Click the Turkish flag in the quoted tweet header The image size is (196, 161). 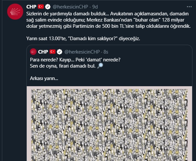53,52
